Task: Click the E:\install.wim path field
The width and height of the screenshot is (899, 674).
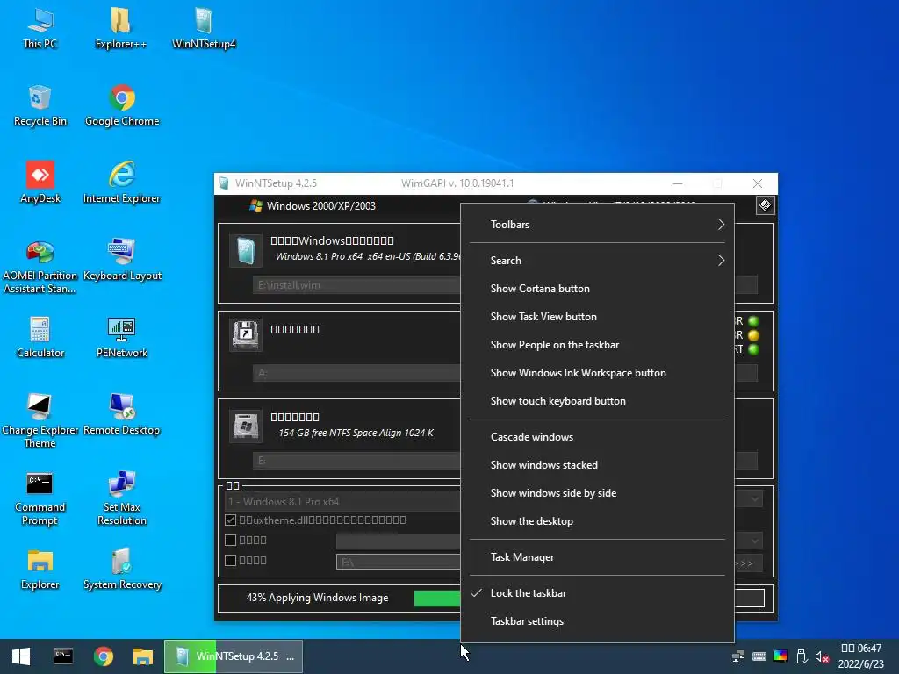Action: tap(356, 285)
